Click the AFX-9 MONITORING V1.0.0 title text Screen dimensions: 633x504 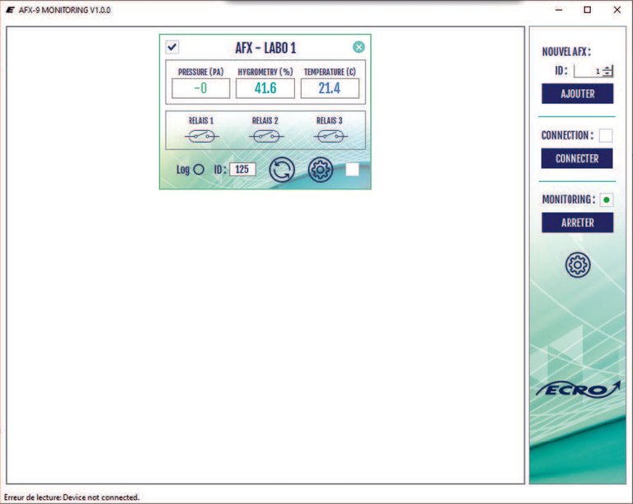(x=64, y=10)
